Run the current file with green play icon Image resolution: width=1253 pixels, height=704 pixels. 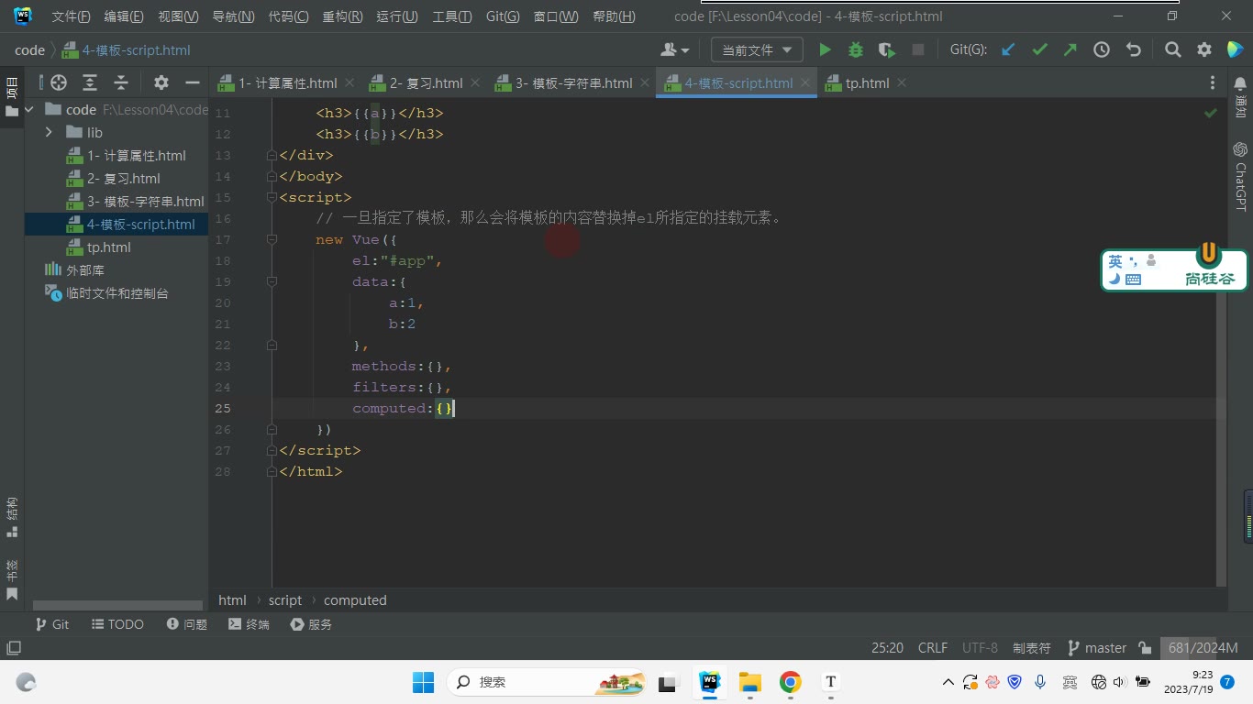pos(825,50)
